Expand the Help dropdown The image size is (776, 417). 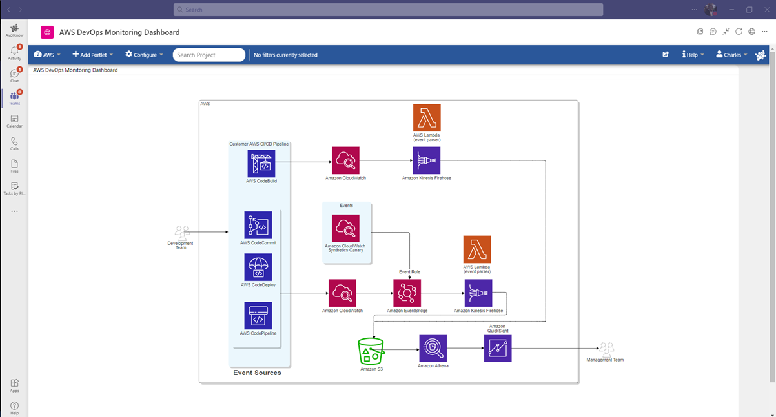(693, 55)
